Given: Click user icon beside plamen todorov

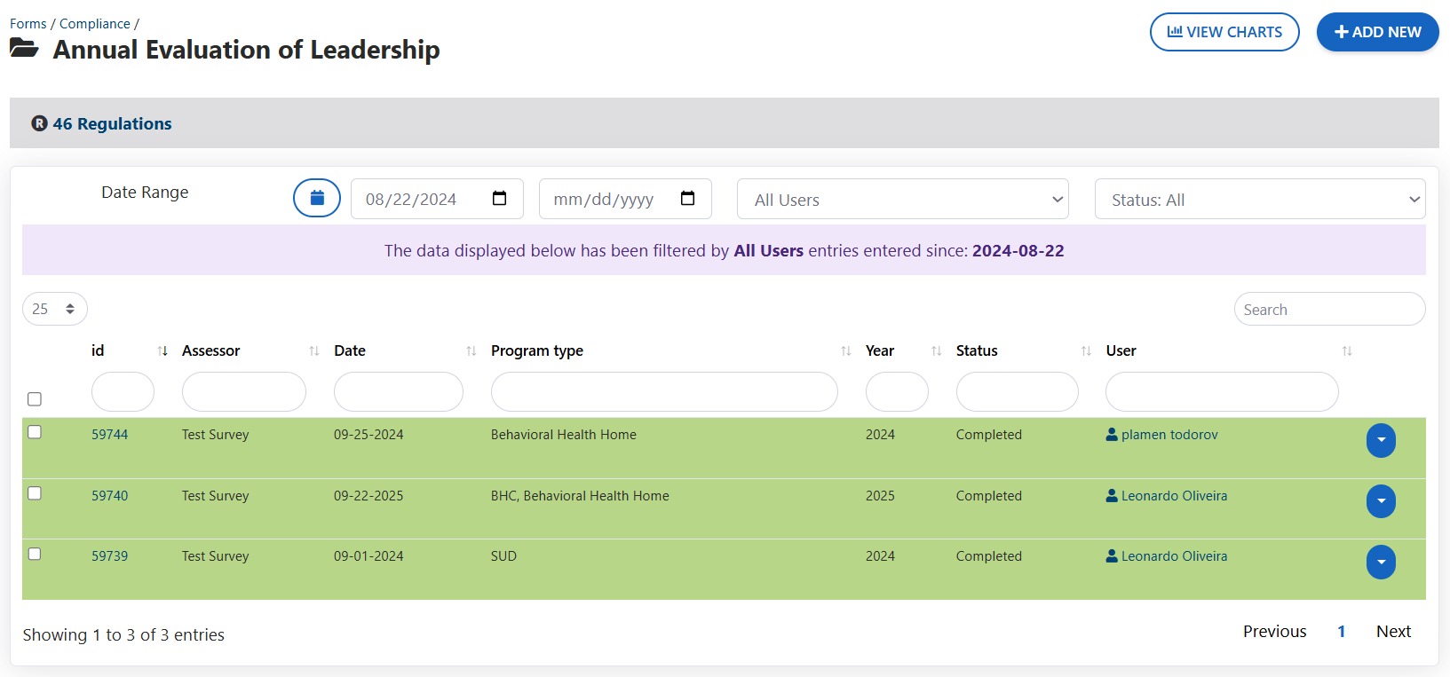Looking at the screenshot, I should click(1112, 435).
